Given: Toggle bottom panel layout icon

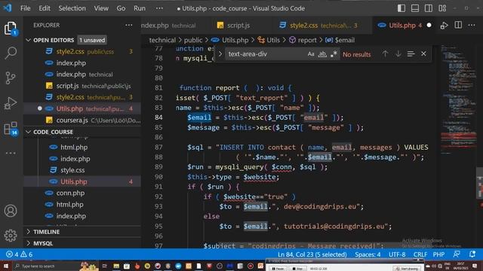Looking at the screenshot, I should [x=415, y=8].
